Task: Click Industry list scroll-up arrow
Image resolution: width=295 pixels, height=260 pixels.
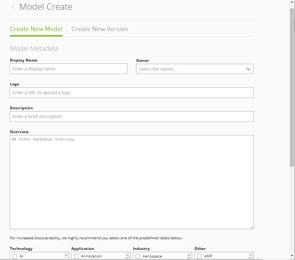Action: pos(189,255)
